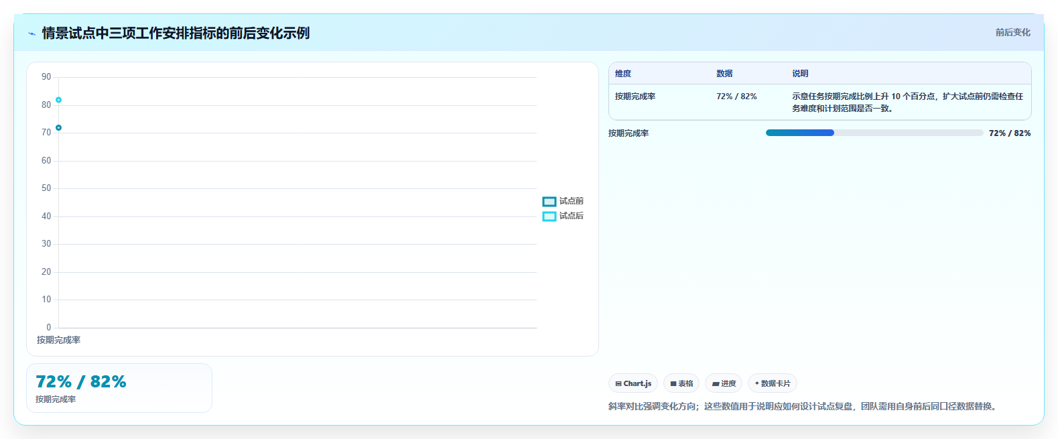Open the 72% / 82% data card
The height and width of the screenshot is (439, 1058).
(119, 388)
